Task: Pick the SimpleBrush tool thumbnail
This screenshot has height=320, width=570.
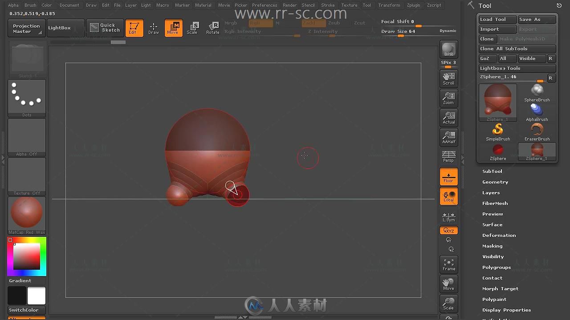Action: pos(498,132)
